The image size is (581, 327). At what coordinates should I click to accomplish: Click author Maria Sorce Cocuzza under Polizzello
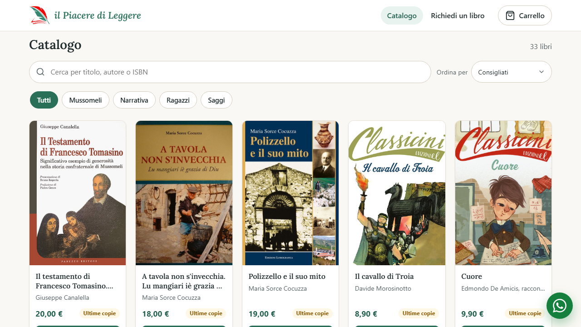pos(278,288)
